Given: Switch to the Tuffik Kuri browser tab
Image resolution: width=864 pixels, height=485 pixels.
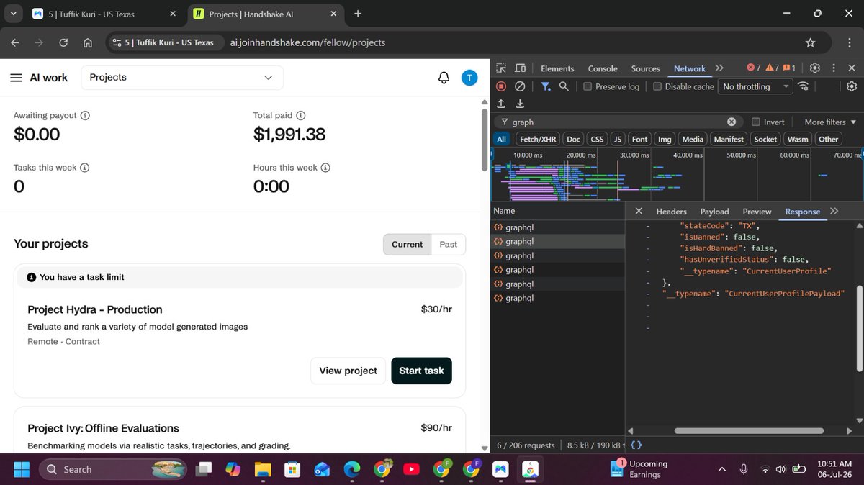Looking at the screenshot, I should click(x=104, y=14).
